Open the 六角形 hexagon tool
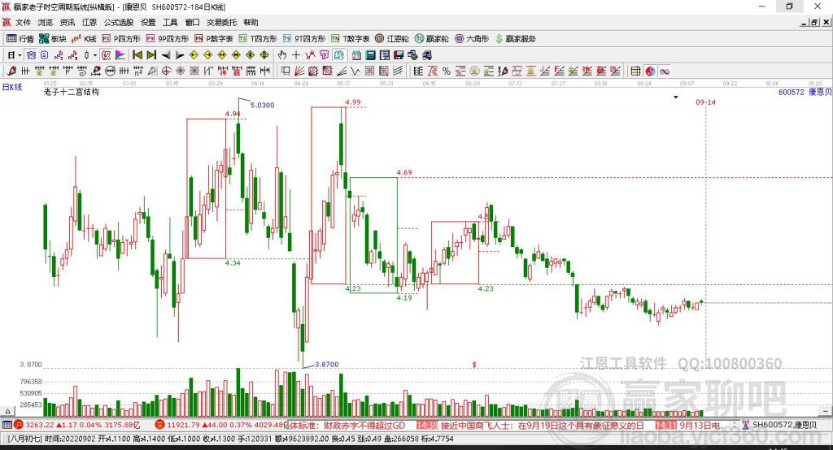Image resolution: width=833 pixels, height=450 pixels. [x=472, y=39]
